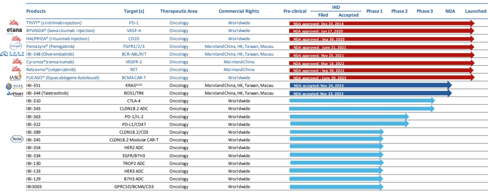Click the Pre-clinical stage header
This screenshot has width=488, height=192.
pyautogui.click(x=295, y=11)
